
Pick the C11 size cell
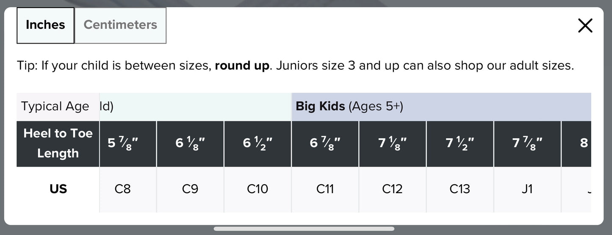[325, 189]
